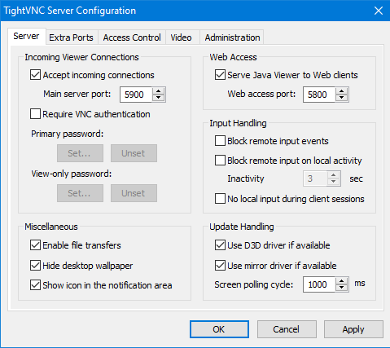Viewport: 390px width, 348px height.
Task: Click the inactivity down spinner arrow
Action: pos(333,182)
